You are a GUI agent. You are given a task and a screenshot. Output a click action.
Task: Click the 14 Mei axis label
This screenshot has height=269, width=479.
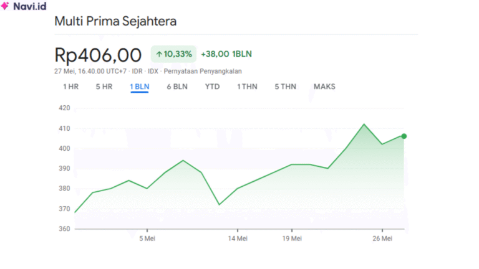[238, 238]
